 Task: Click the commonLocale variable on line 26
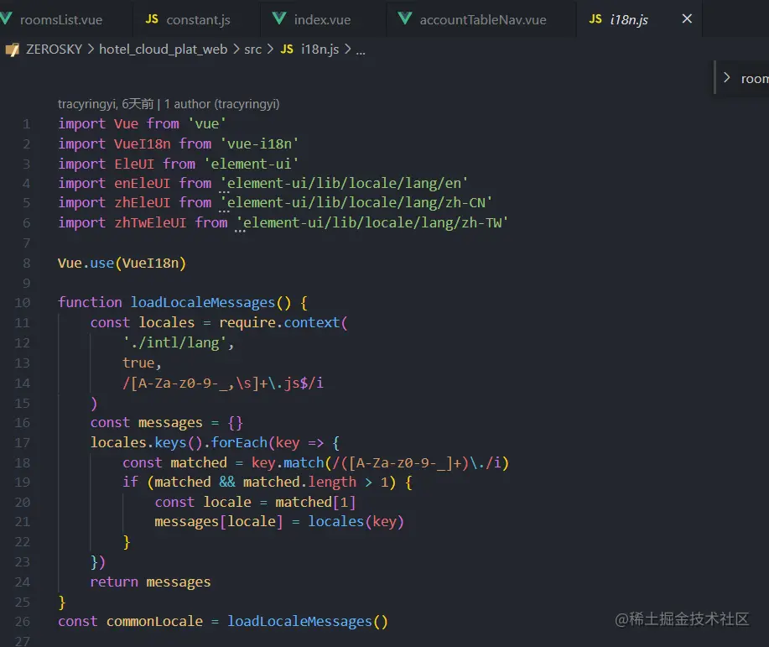point(154,622)
